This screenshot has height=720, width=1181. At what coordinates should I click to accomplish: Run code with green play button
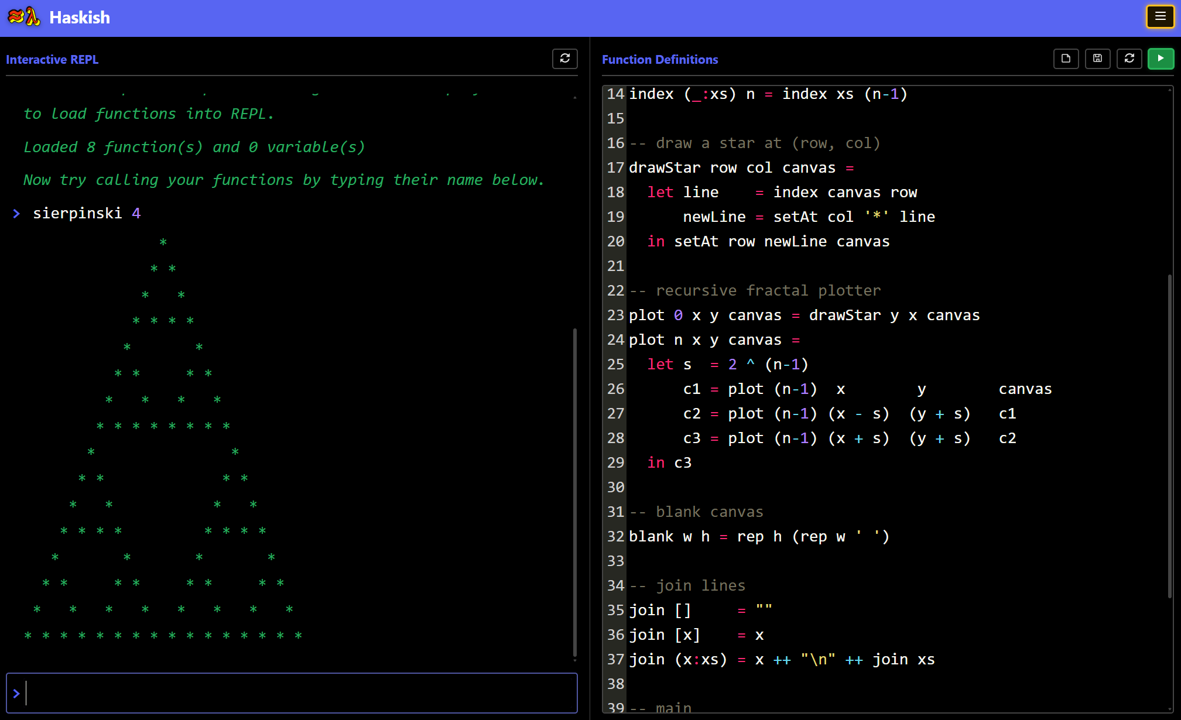point(1161,59)
